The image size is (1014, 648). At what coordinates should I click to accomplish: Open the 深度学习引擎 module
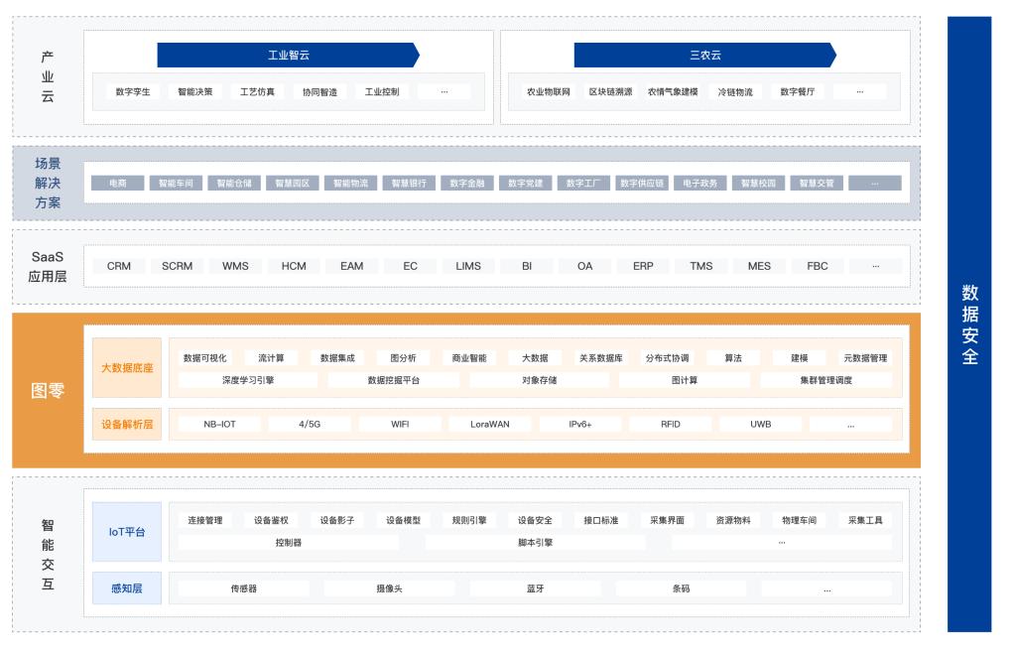pyautogui.click(x=250, y=380)
